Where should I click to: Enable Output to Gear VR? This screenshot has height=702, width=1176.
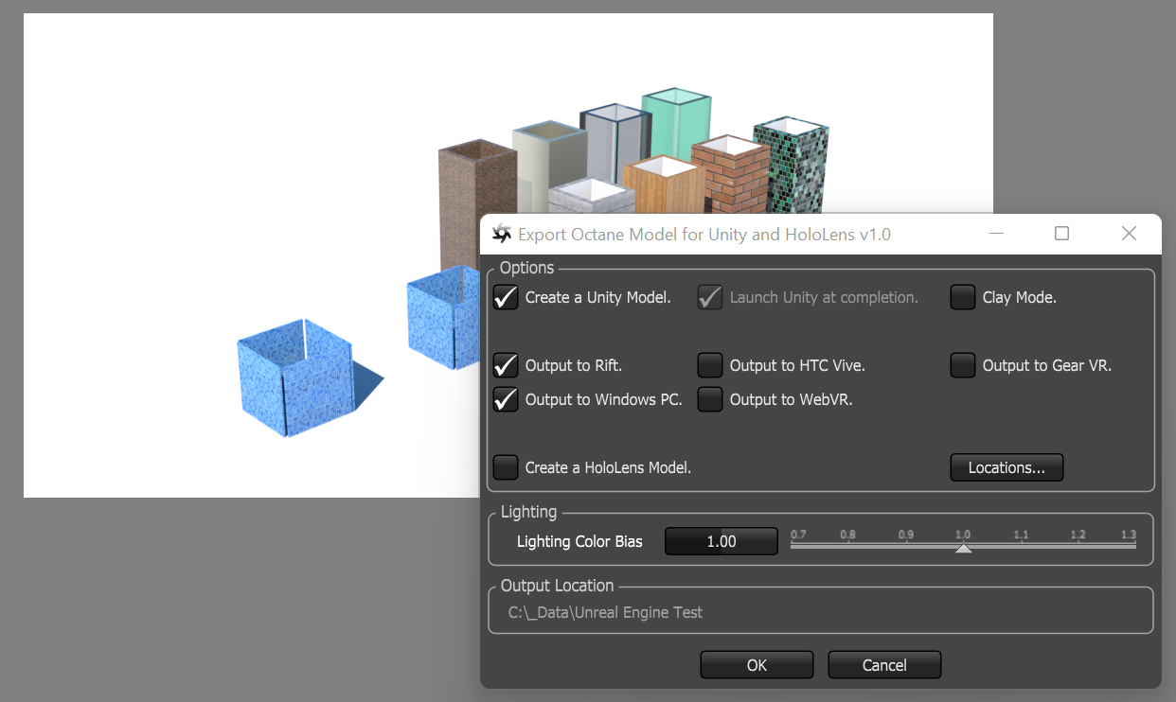(963, 365)
